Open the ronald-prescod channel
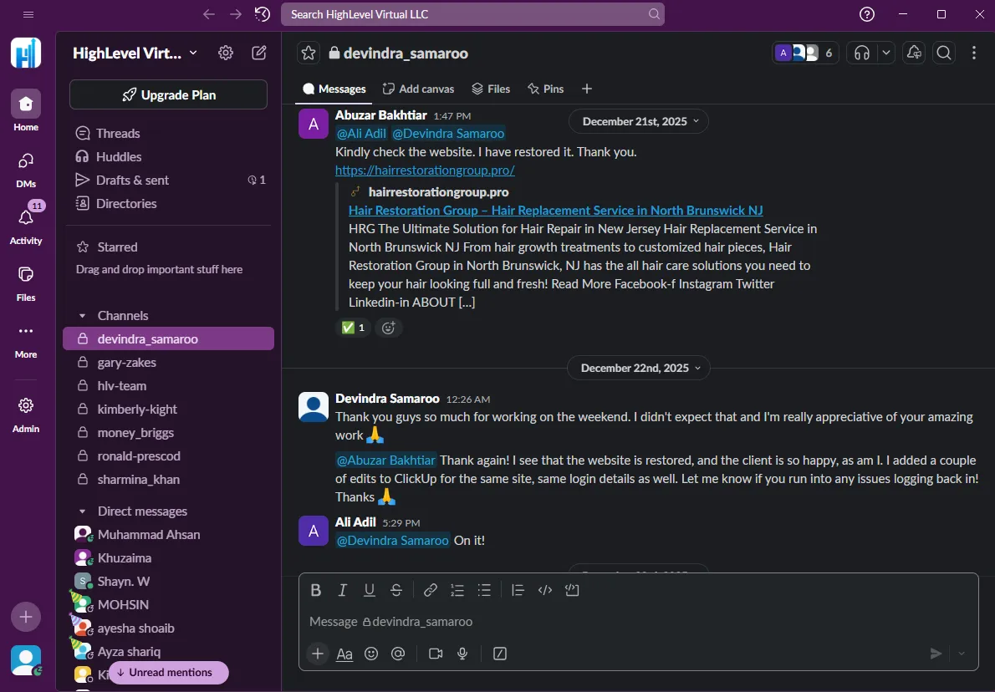 [168, 456]
